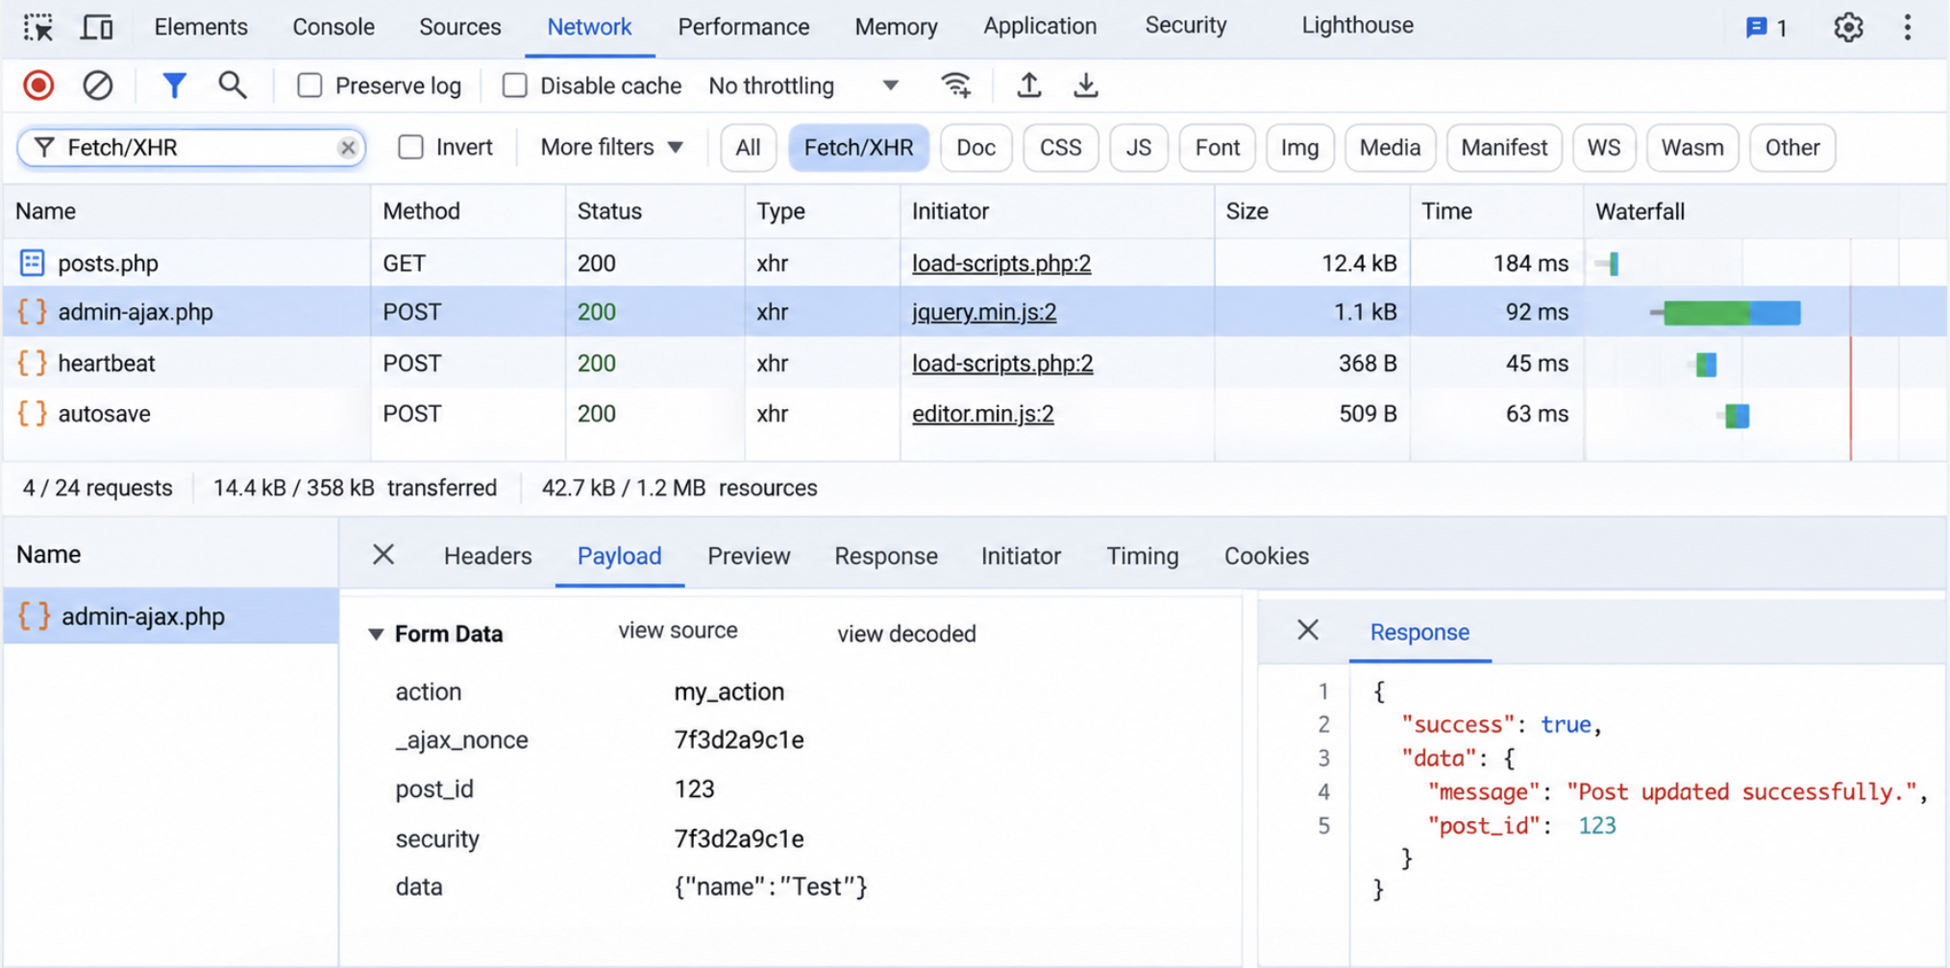This screenshot has width=1950, height=968.
Task: Open the Application tab
Action: (x=1040, y=27)
